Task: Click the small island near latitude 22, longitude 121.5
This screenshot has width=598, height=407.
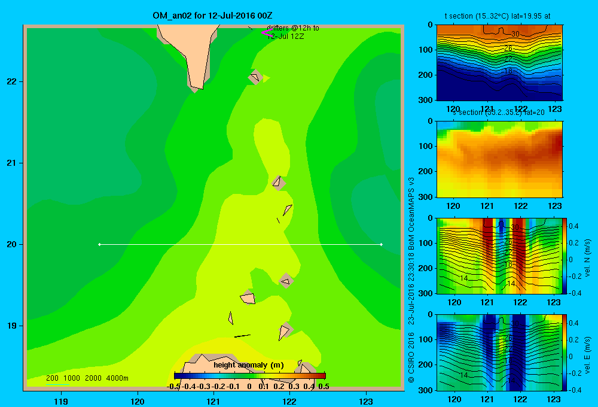Action: [x=255, y=77]
